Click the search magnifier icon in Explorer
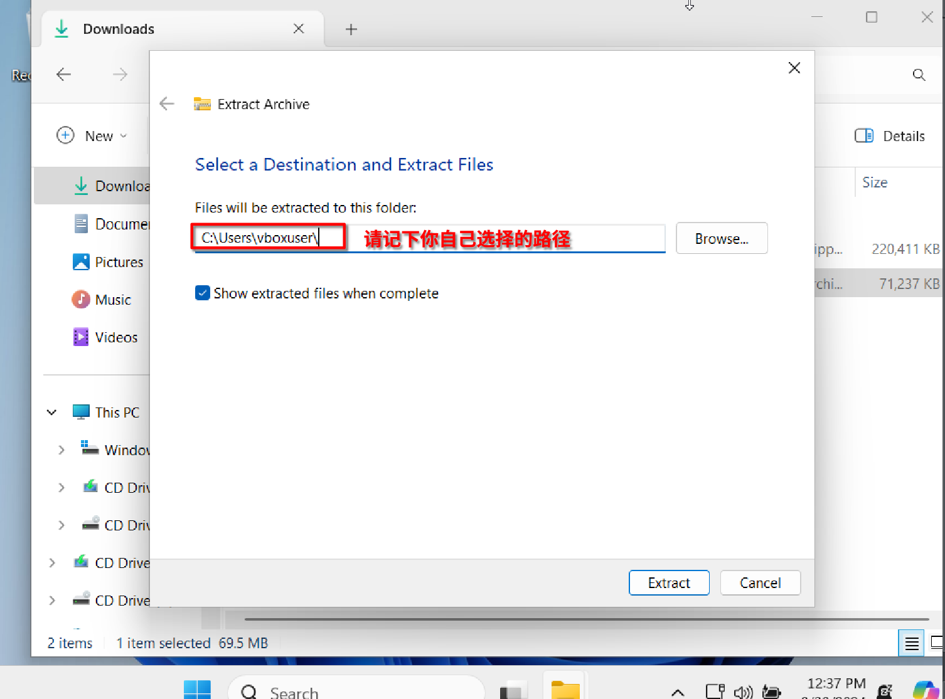Viewport: 945px width, 699px height. [x=919, y=75]
